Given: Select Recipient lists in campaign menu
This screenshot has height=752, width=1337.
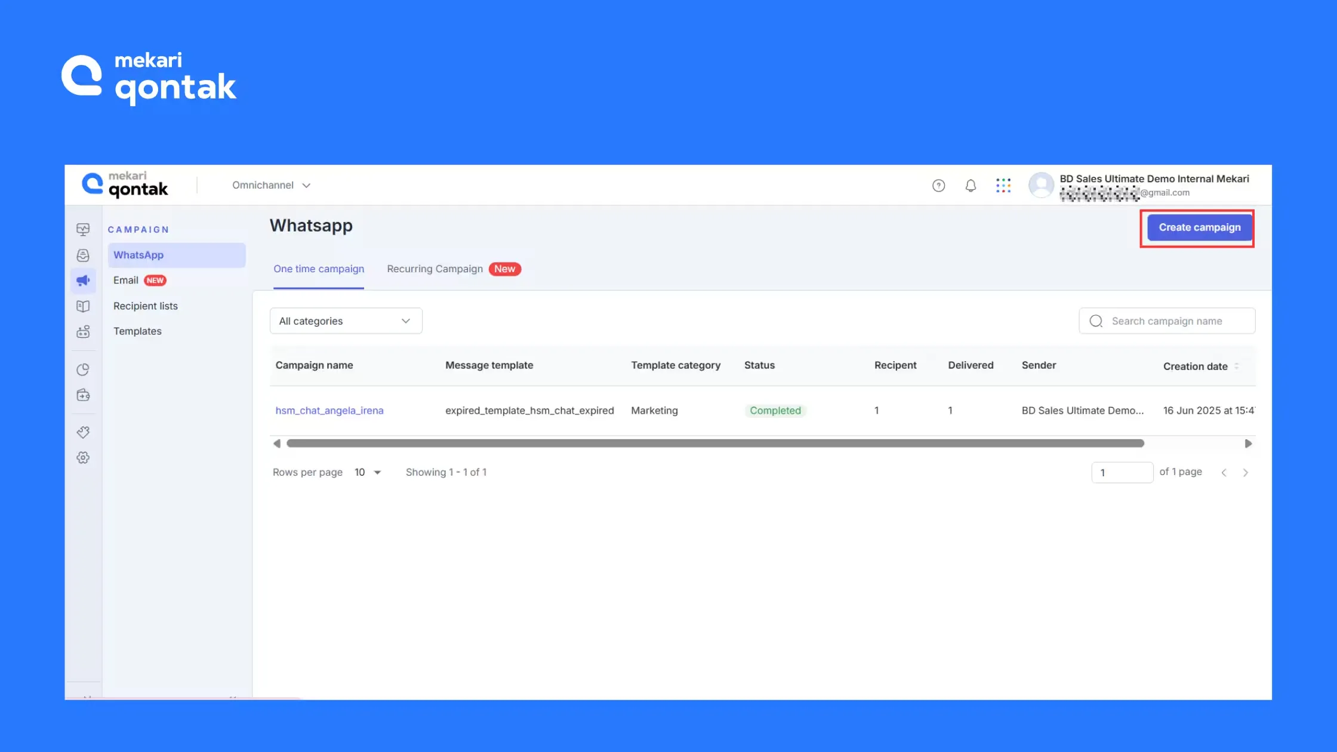Looking at the screenshot, I should pos(146,306).
